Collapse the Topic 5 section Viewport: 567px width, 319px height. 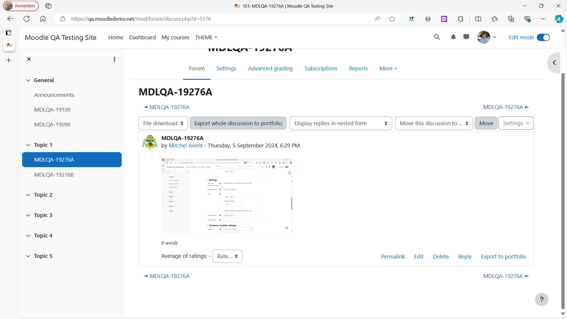click(28, 256)
